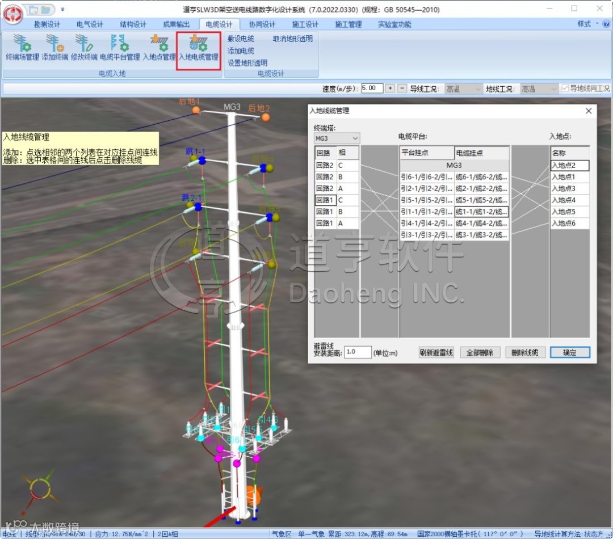Viewport: 613px width, 539px height.
Task: Open 入地点管理 tool
Action: tap(159, 47)
